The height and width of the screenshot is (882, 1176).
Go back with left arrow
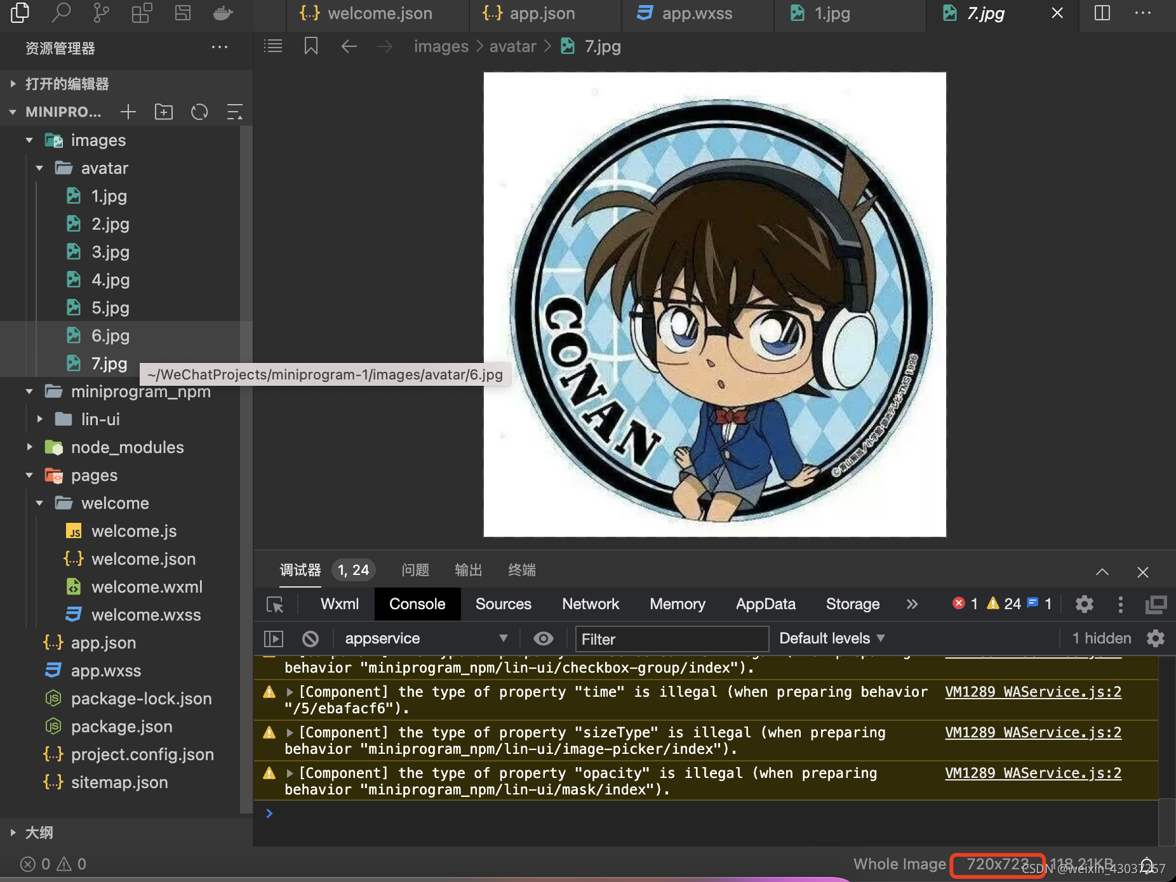coord(349,46)
